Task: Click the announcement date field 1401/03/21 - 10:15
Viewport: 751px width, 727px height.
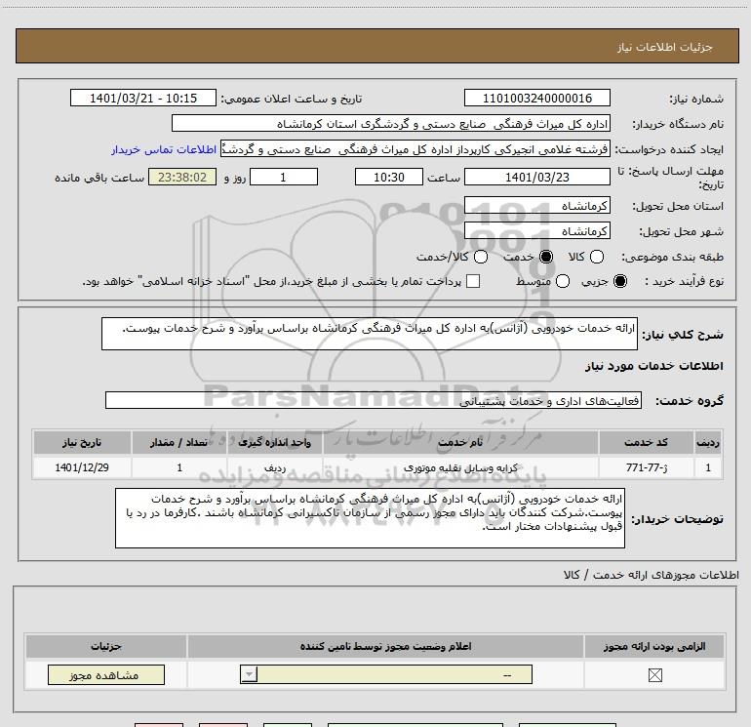Action: 143,98
